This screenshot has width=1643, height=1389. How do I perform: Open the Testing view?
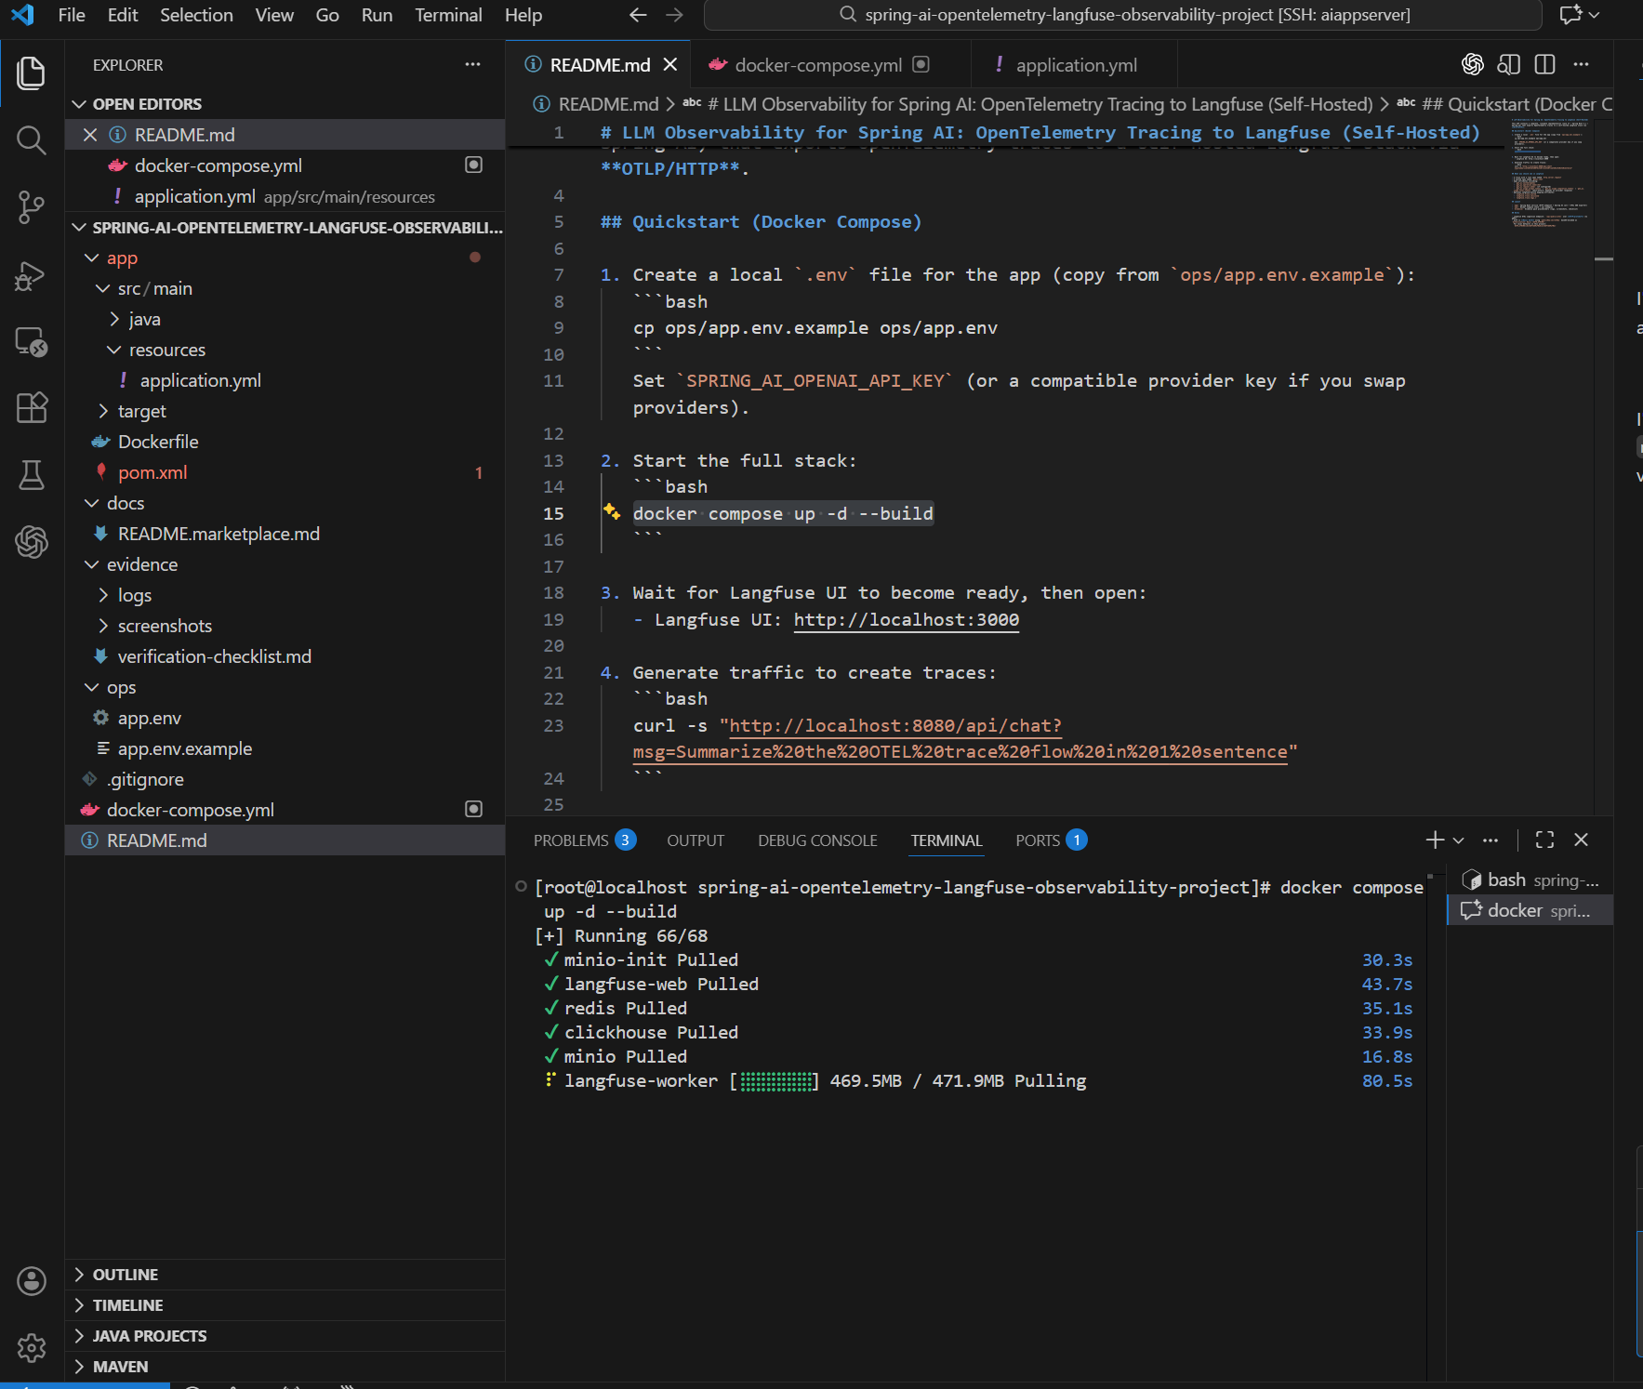click(x=31, y=475)
